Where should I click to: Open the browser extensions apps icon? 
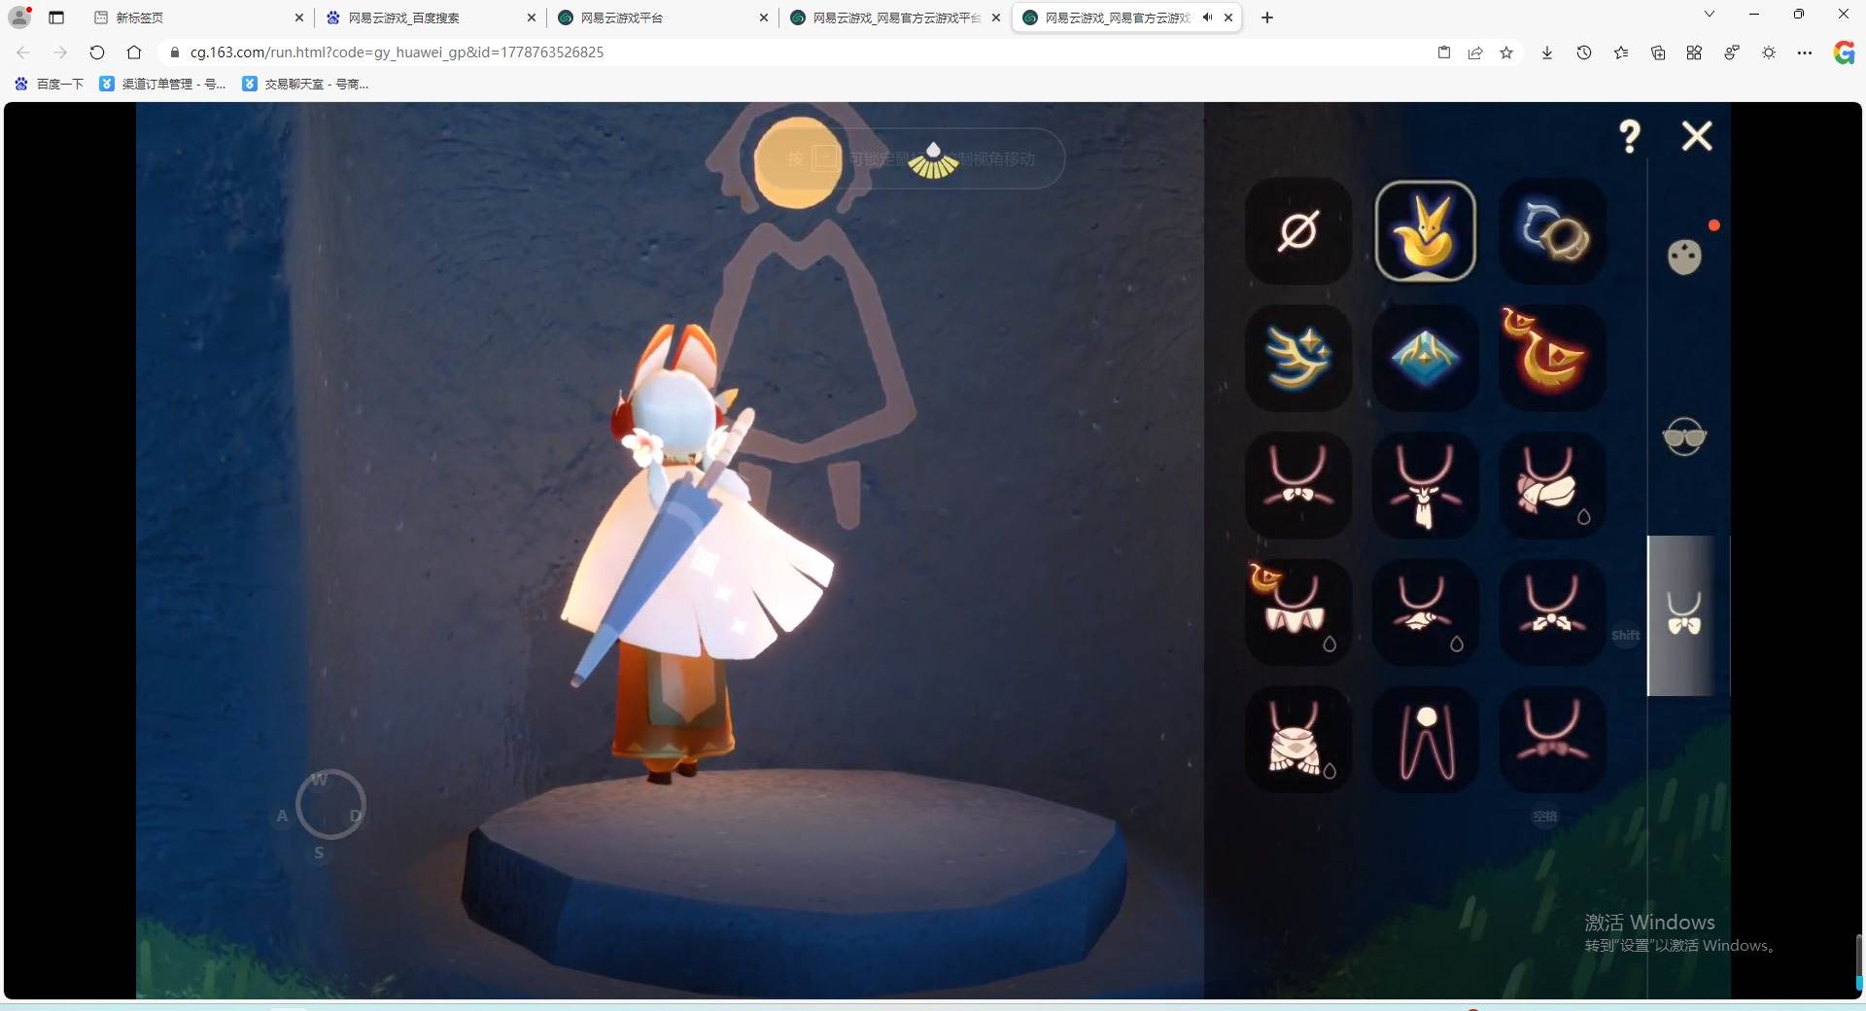point(1694,52)
